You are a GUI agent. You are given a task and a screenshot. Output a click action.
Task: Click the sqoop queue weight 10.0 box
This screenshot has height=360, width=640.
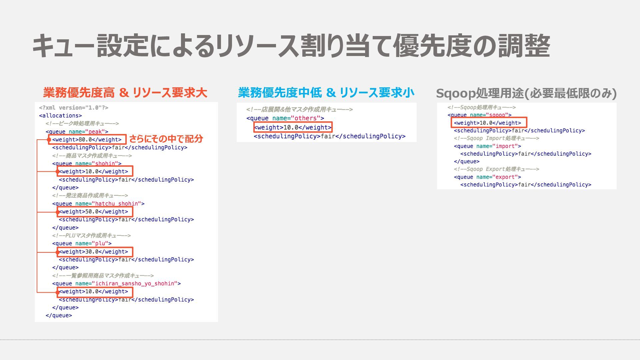click(488, 123)
